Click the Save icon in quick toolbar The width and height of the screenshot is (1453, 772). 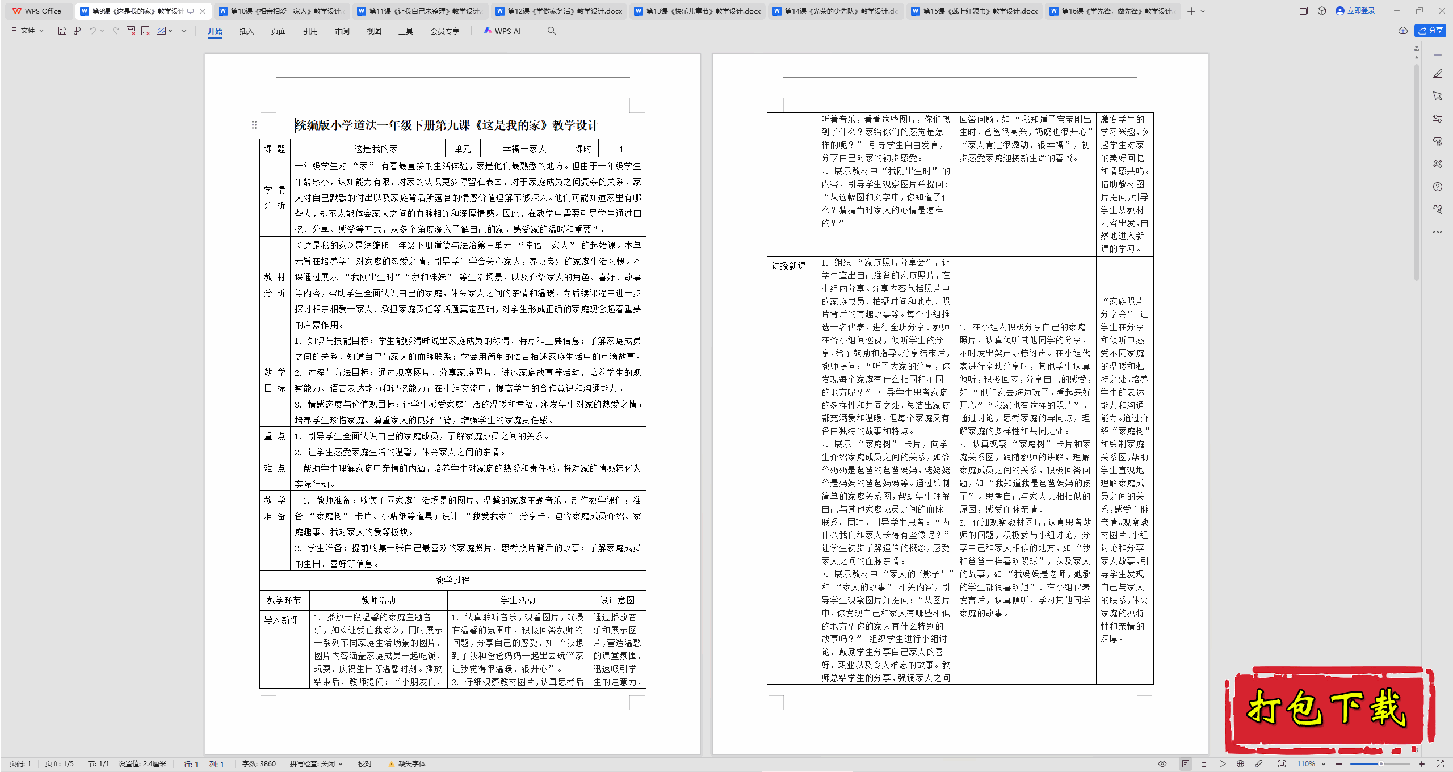(x=62, y=31)
